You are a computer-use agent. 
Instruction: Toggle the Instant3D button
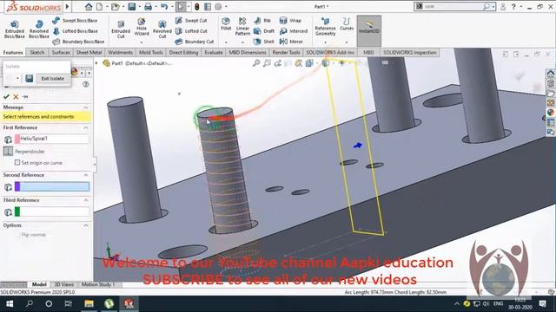coord(368,31)
